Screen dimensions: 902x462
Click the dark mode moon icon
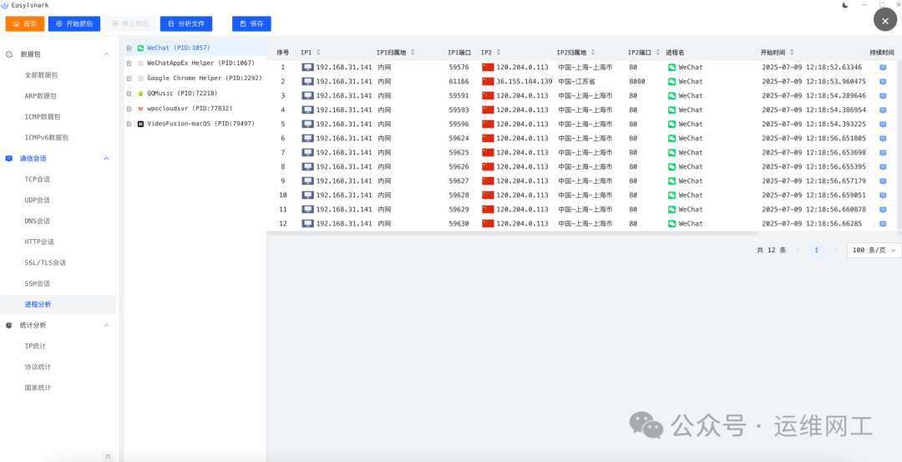845,5
